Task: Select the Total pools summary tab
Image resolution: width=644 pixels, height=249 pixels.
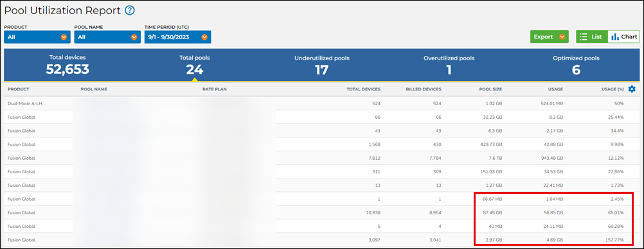Action: (x=194, y=65)
